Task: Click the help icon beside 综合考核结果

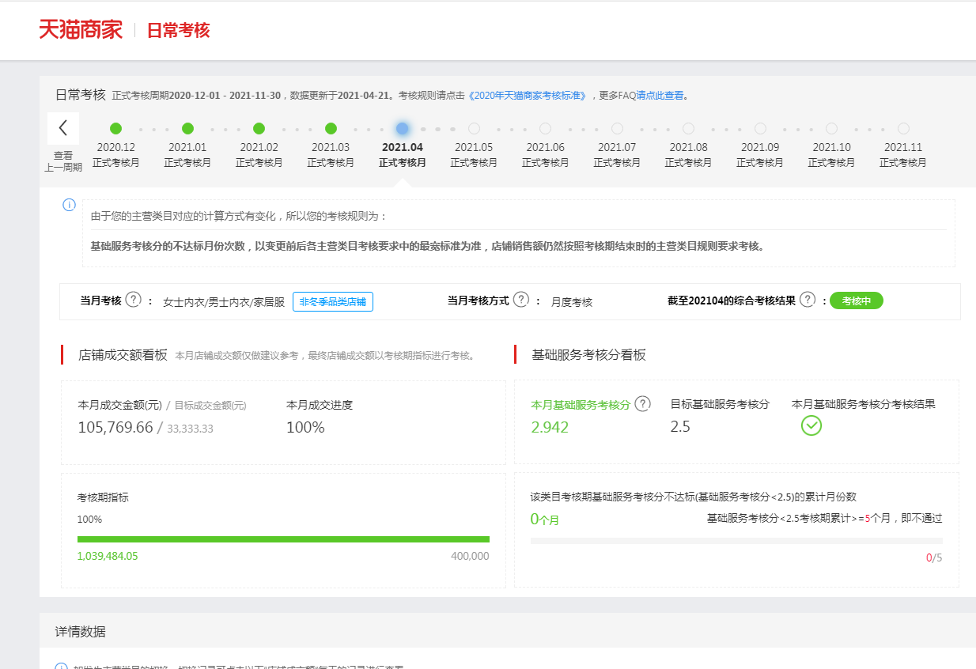Action: coord(808,300)
